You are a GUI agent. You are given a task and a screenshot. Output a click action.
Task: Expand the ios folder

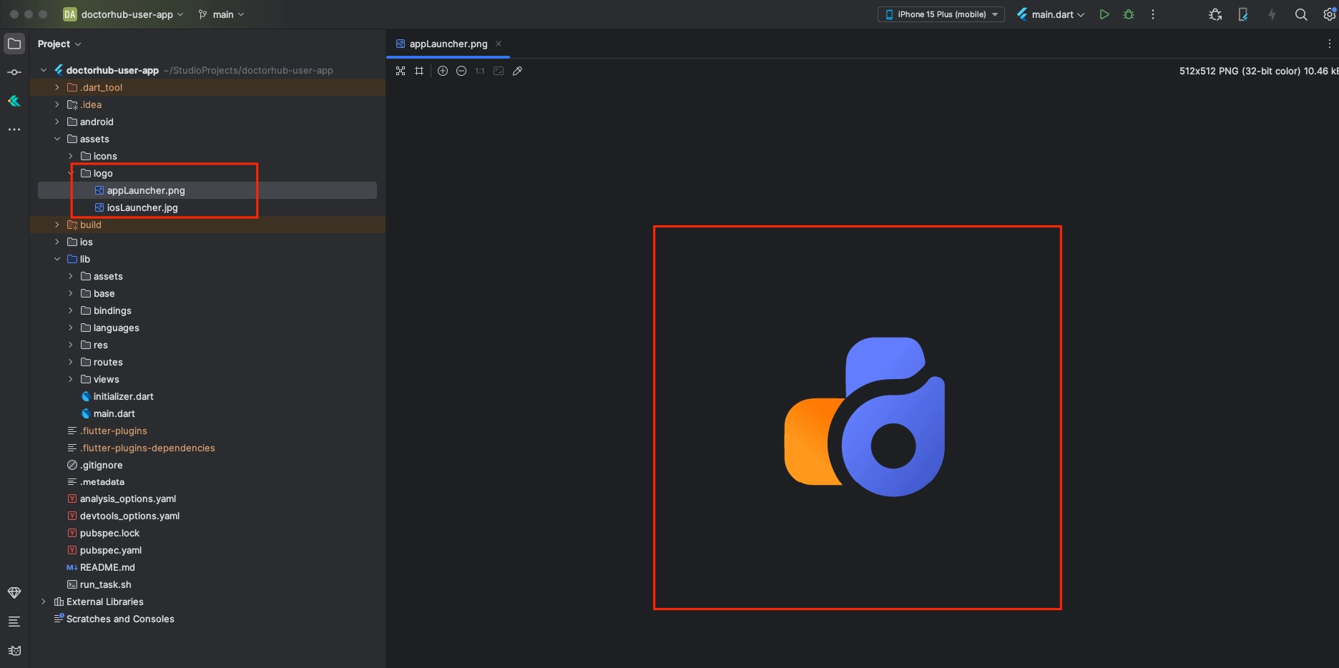tap(57, 242)
